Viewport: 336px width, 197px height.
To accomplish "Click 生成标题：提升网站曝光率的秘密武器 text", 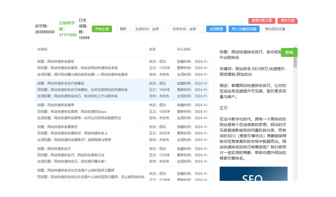I will pyautogui.click(x=82, y=74).
